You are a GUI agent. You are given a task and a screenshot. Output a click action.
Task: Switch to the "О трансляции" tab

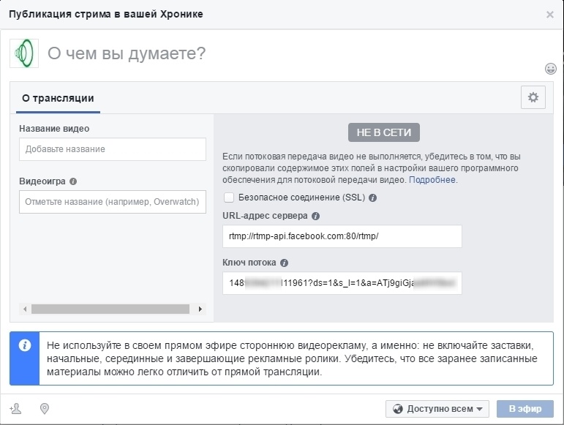tap(58, 98)
